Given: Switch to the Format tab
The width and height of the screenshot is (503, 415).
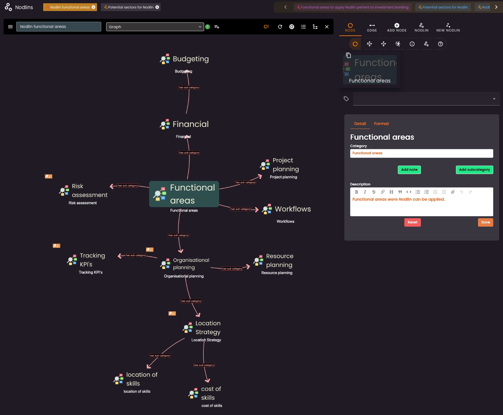Looking at the screenshot, I should [381, 124].
